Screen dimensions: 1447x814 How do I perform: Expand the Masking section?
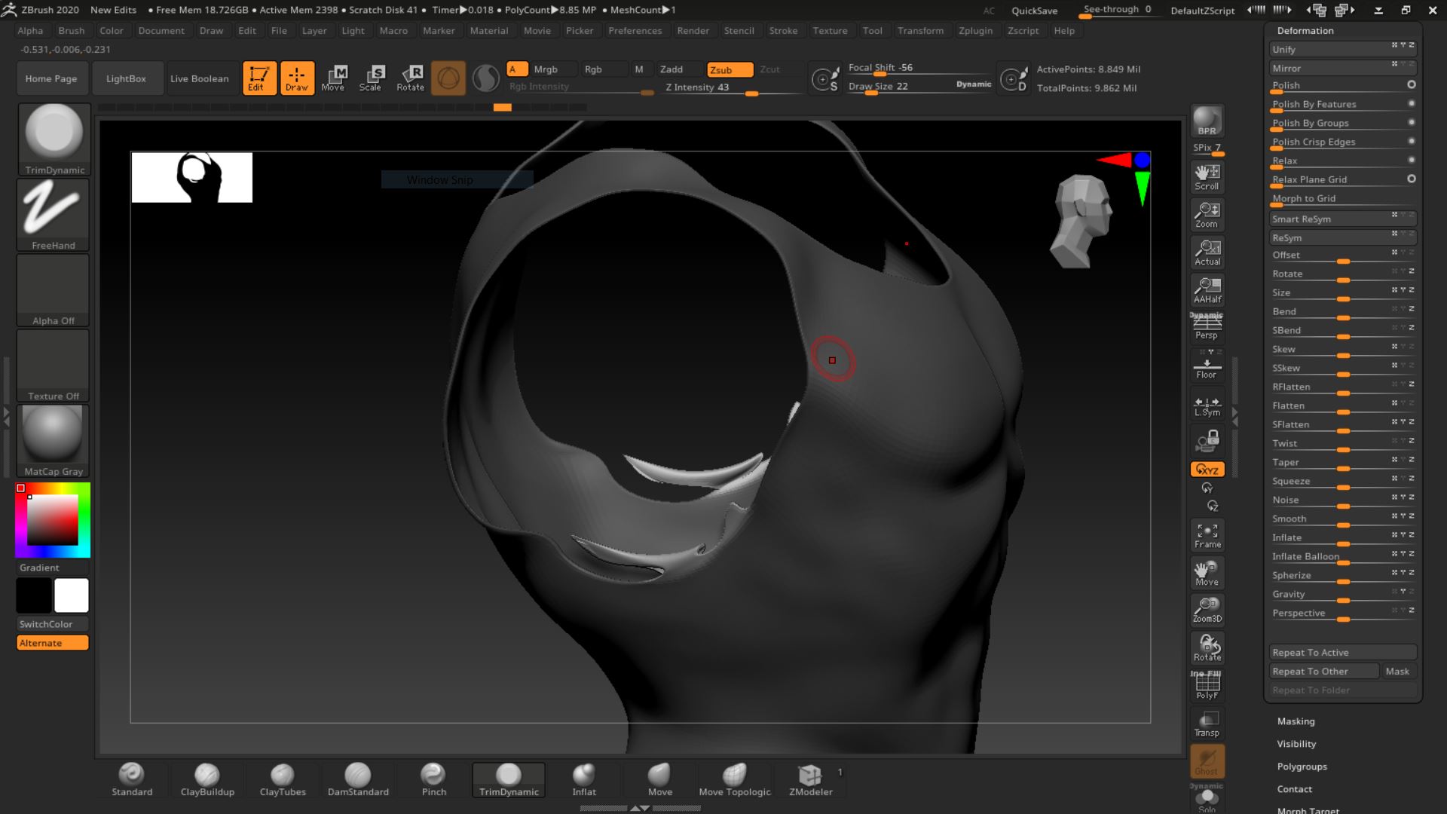[x=1296, y=721]
